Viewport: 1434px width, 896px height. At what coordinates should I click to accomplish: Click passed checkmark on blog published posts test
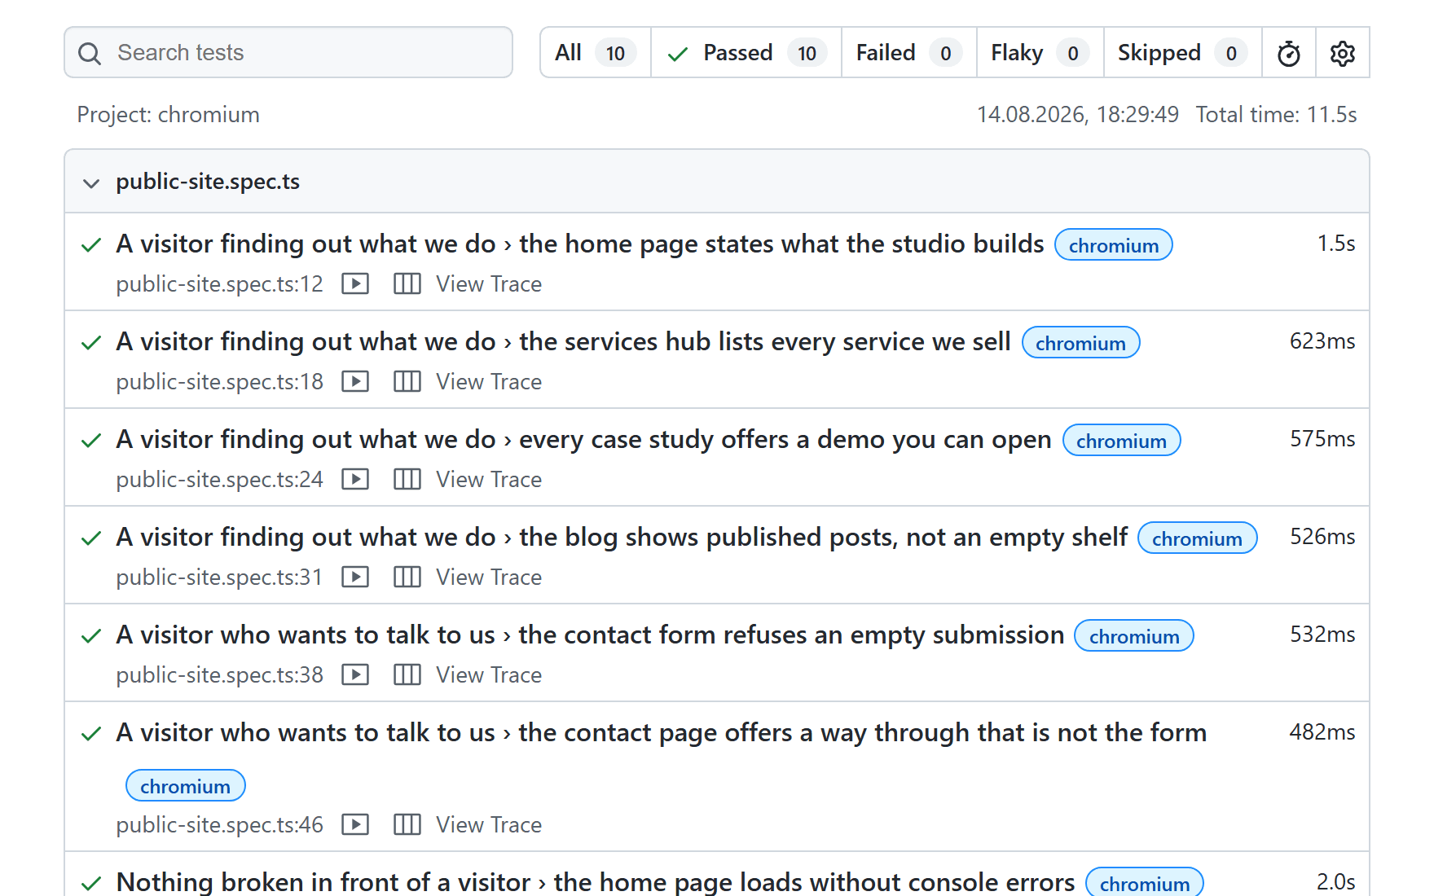pyautogui.click(x=91, y=538)
